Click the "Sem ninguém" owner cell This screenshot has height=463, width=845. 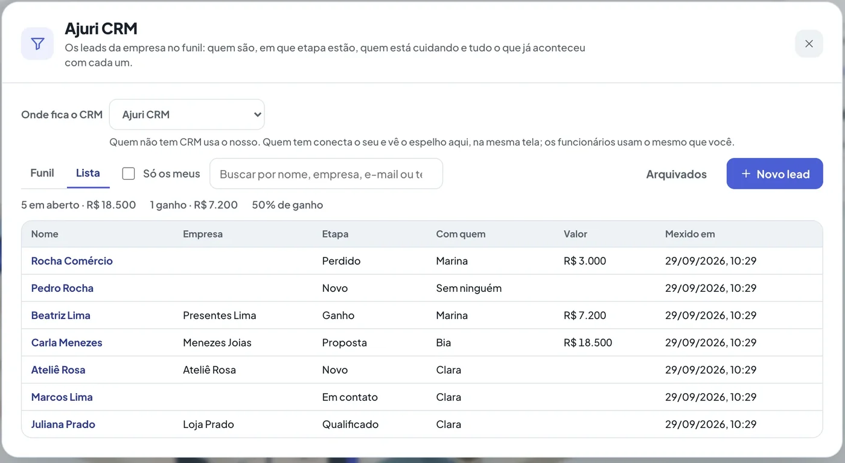(469, 288)
